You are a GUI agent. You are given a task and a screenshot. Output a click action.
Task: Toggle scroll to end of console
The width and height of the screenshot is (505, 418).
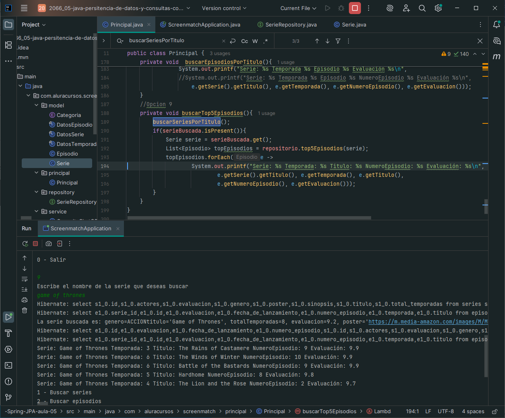coord(25,289)
